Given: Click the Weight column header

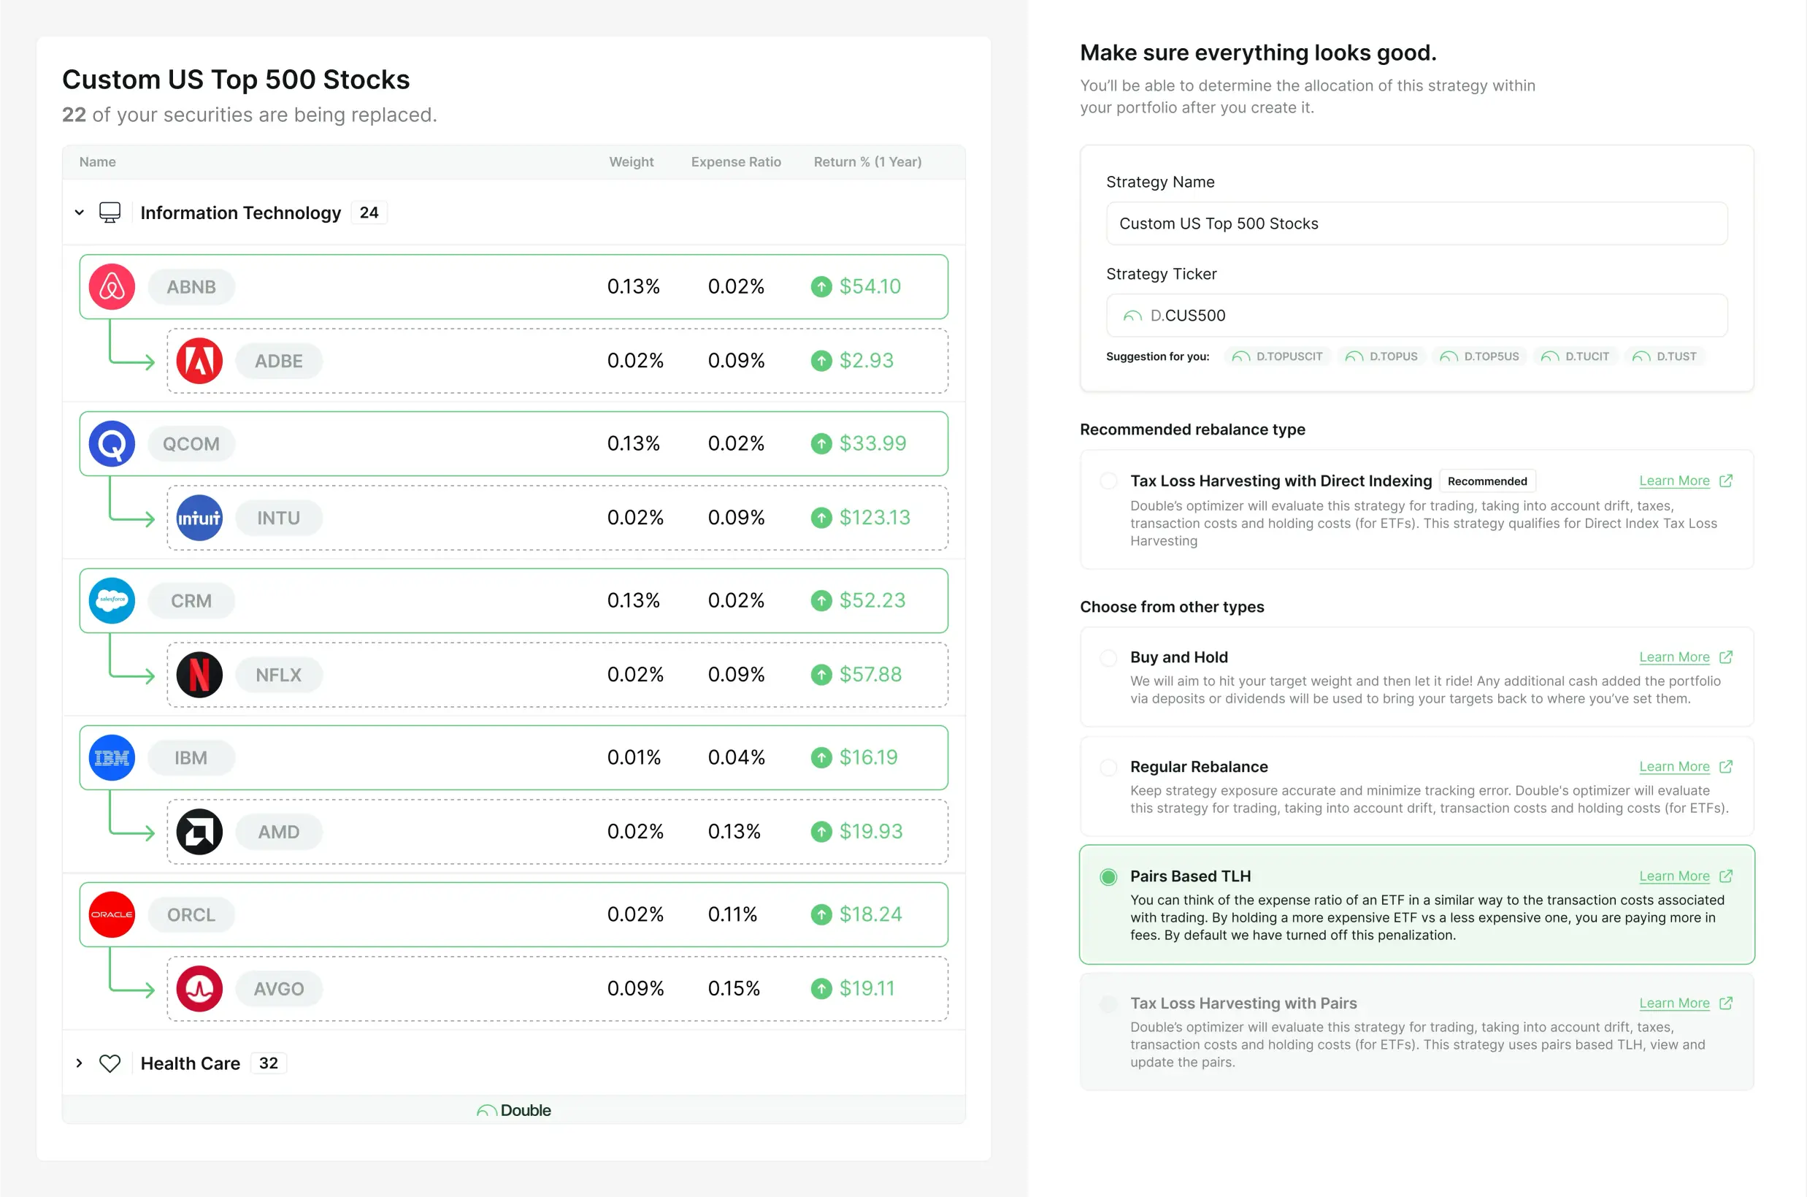Looking at the screenshot, I should [x=631, y=162].
